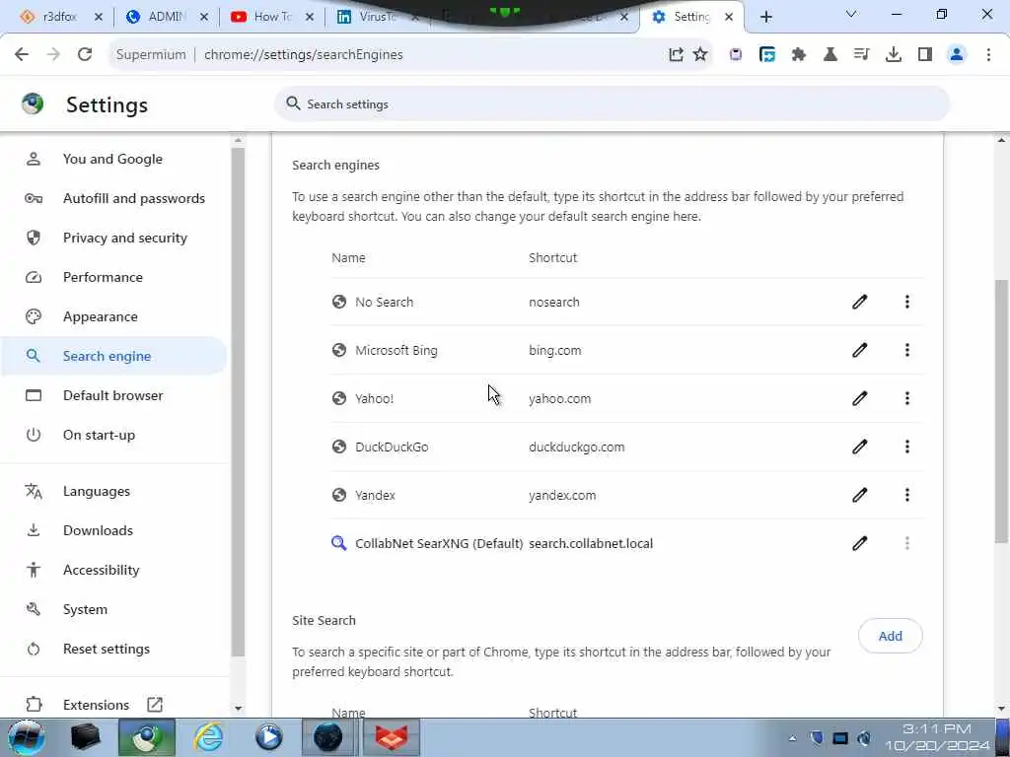This screenshot has width=1010, height=757.
Task: Show hidden system tray icons
Action: click(792, 738)
